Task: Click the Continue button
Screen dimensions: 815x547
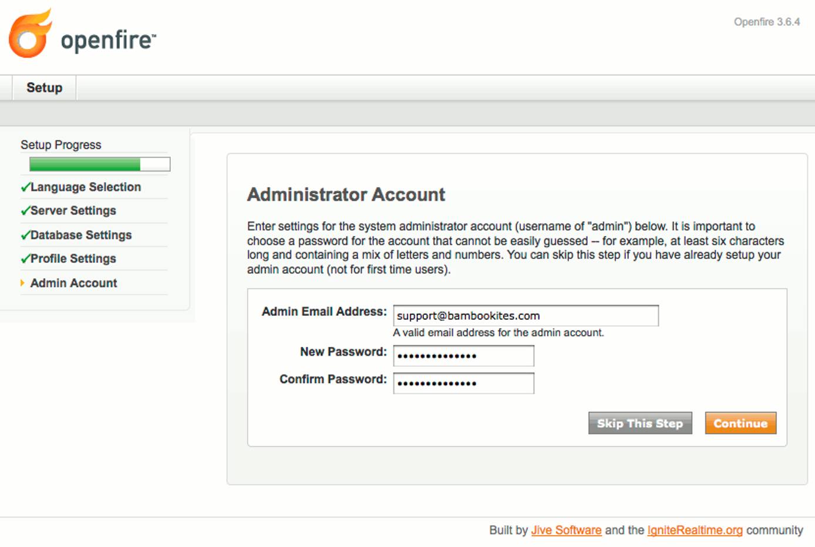Action: pyautogui.click(x=740, y=423)
